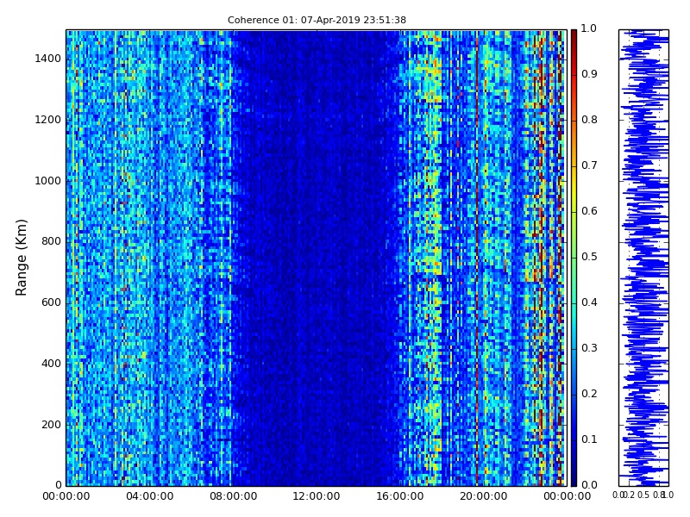
Task: Select the 1000 range tick label
Action: pyautogui.click(x=48, y=181)
